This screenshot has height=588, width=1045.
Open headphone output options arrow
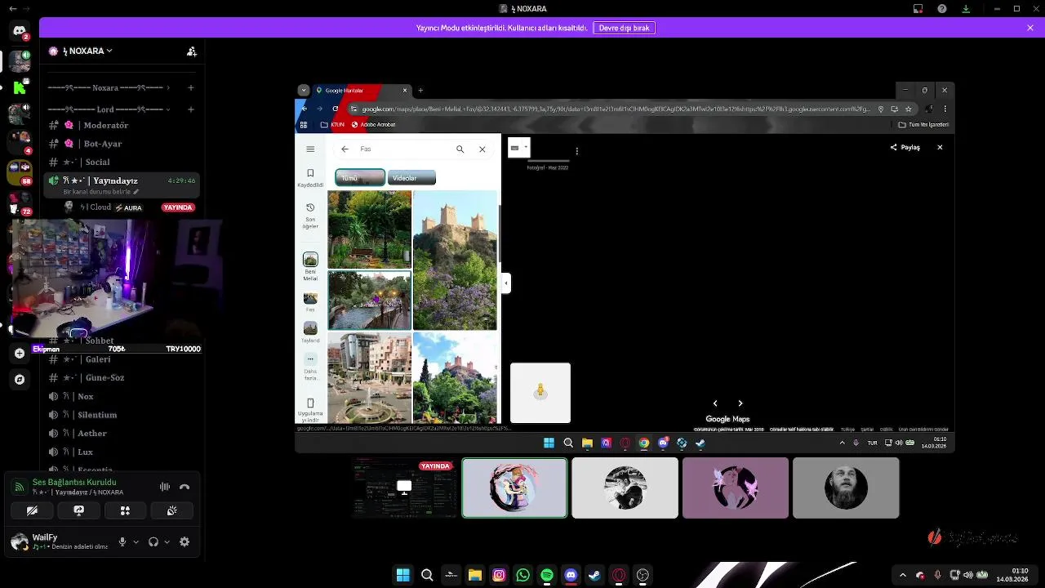167,541
